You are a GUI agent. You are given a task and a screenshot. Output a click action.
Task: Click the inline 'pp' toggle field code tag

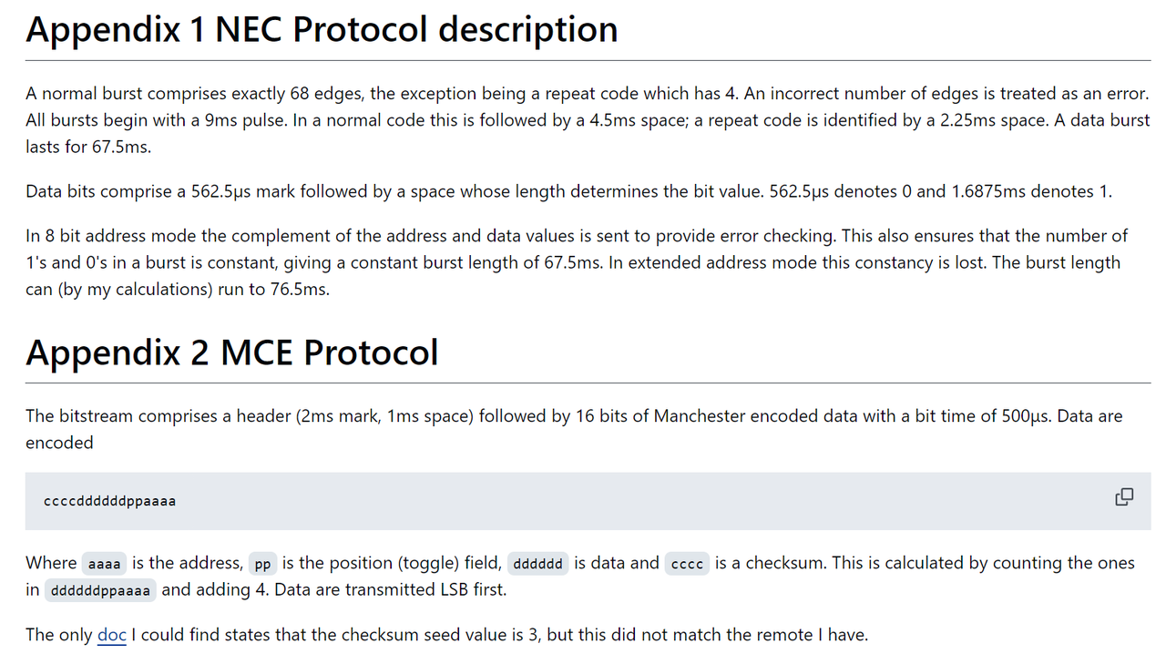(x=262, y=564)
